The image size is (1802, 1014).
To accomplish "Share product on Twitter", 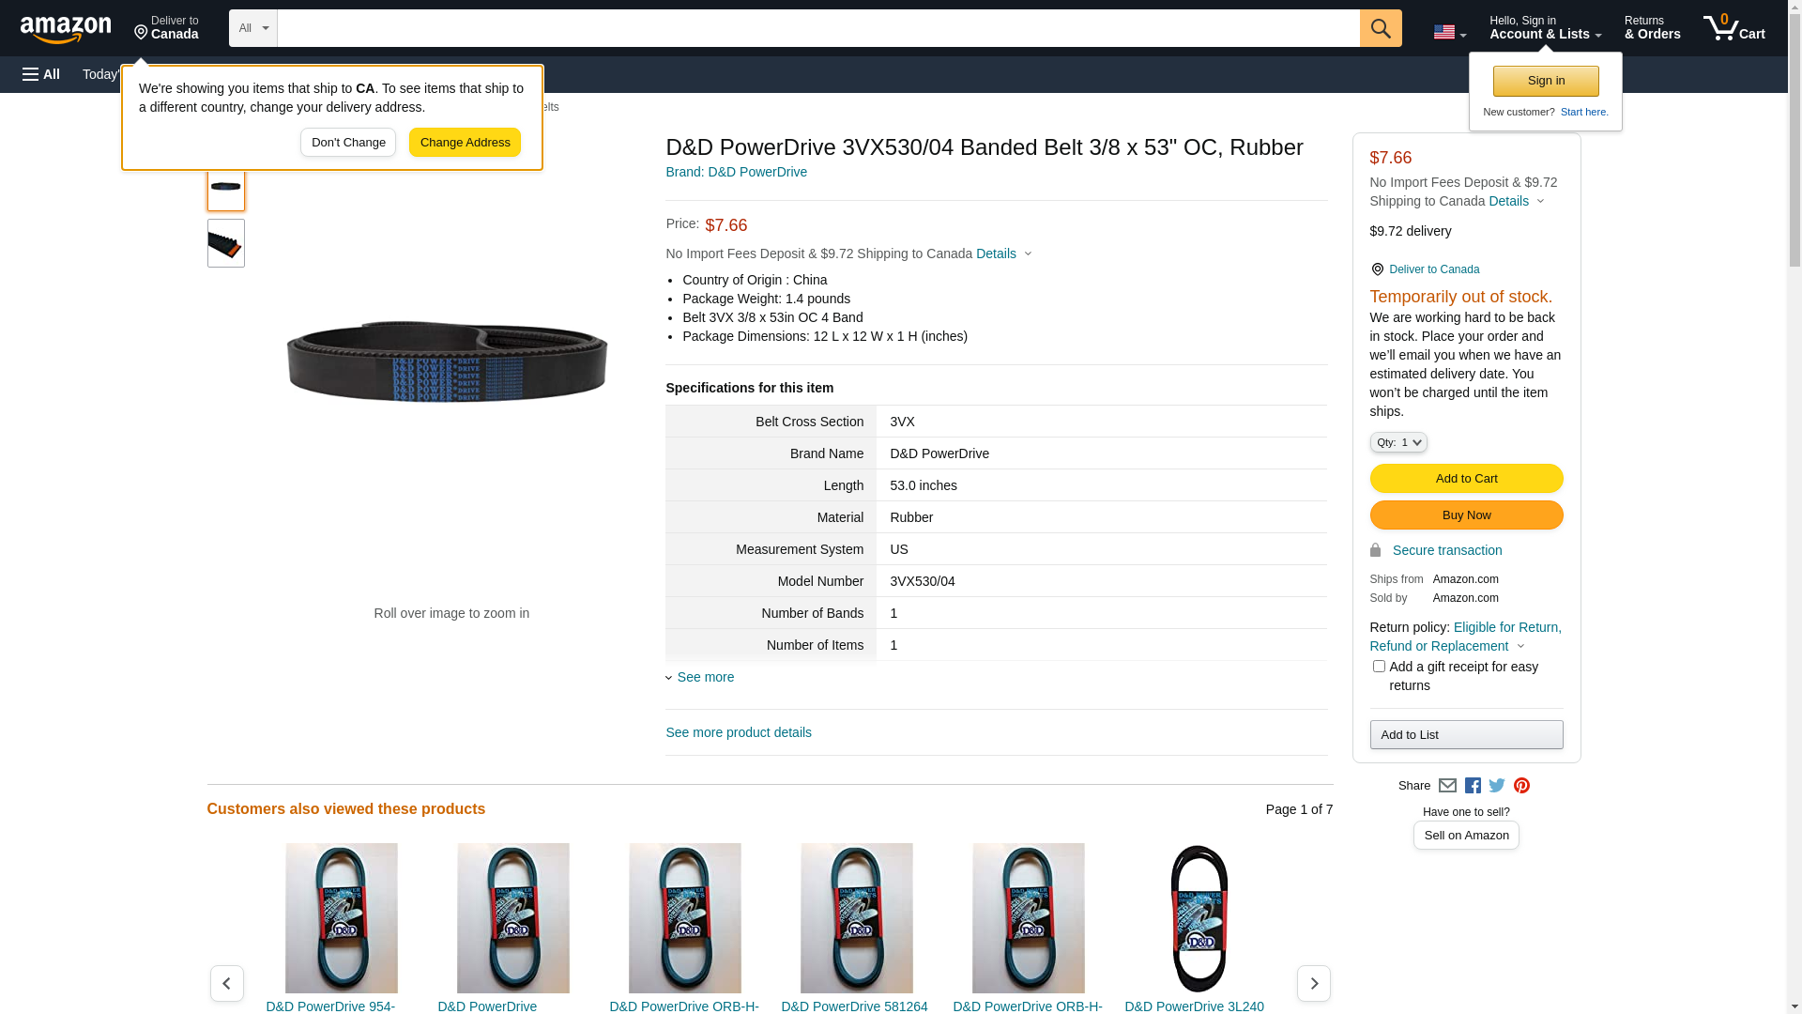I will tap(1497, 786).
